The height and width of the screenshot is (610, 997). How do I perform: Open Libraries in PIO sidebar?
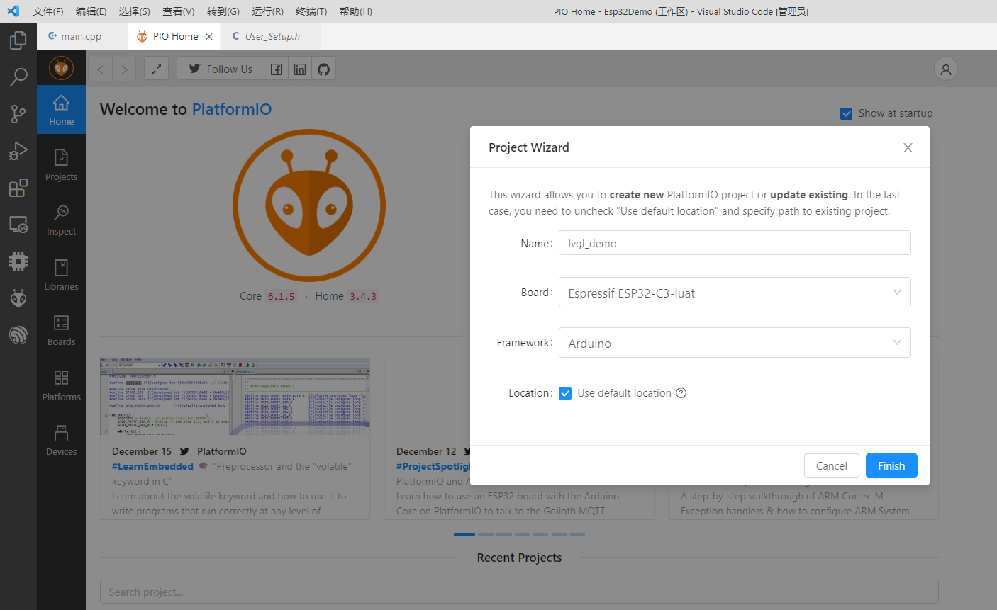(x=62, y=275)
